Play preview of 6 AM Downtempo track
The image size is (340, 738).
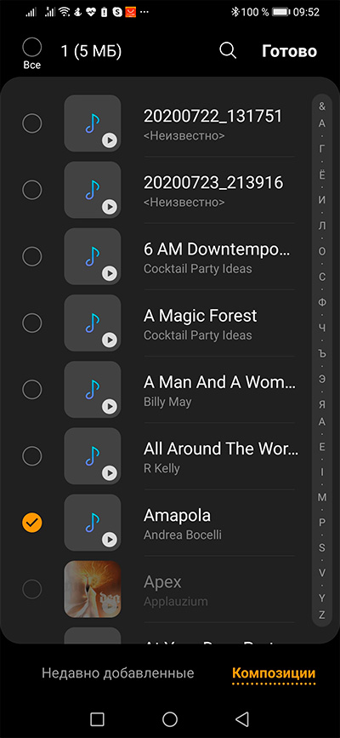click(x=110, y=273)
